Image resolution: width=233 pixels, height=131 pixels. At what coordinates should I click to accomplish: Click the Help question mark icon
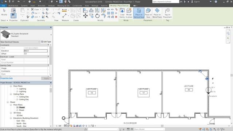tap(216, 1)
